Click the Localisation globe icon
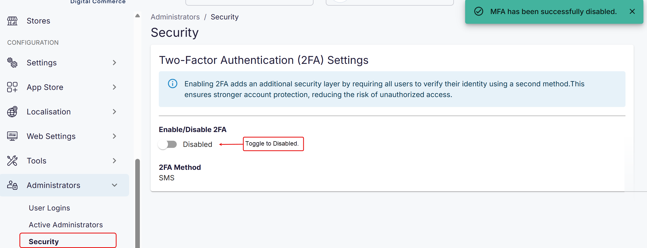This screenshot has height=248, width=647. (x=12, y=112)
